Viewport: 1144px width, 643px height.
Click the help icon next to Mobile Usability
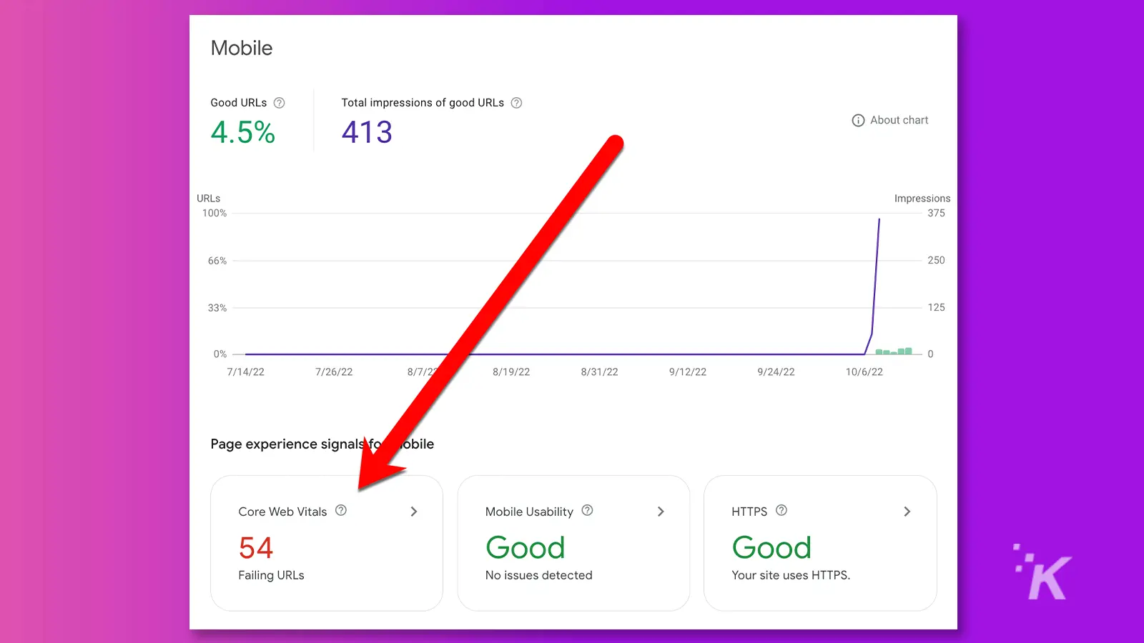pos(588,510)
